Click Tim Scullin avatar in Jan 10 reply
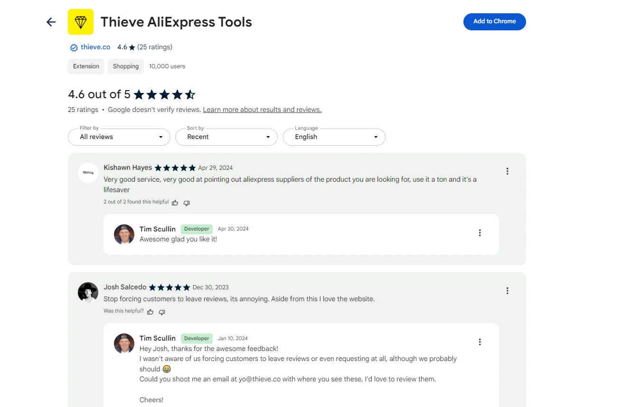 (x=124, y=343)
